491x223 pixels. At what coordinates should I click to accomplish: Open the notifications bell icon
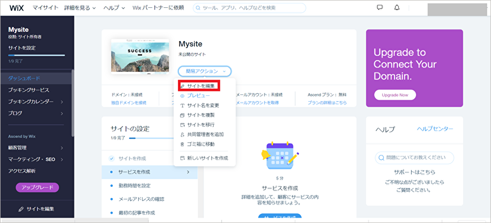397,7
